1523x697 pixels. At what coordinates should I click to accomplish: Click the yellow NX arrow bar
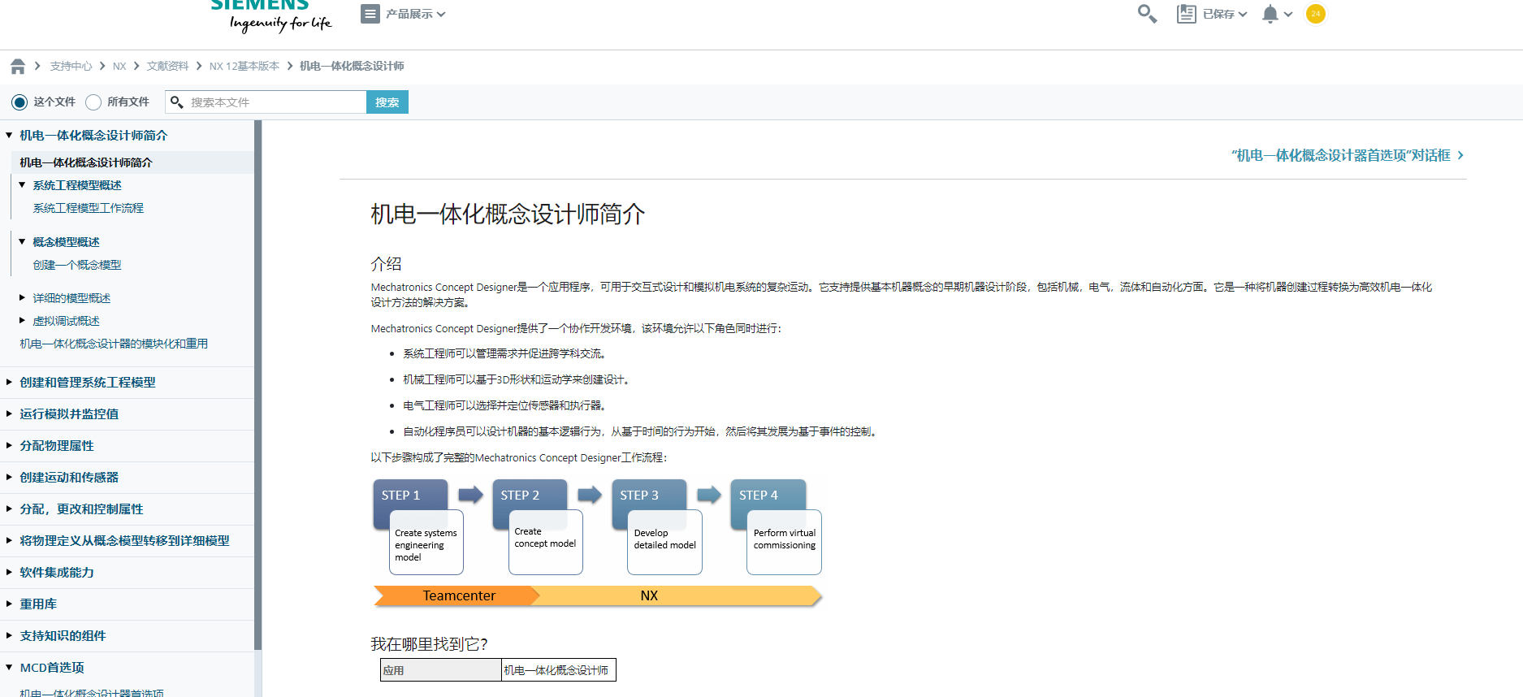678,596
